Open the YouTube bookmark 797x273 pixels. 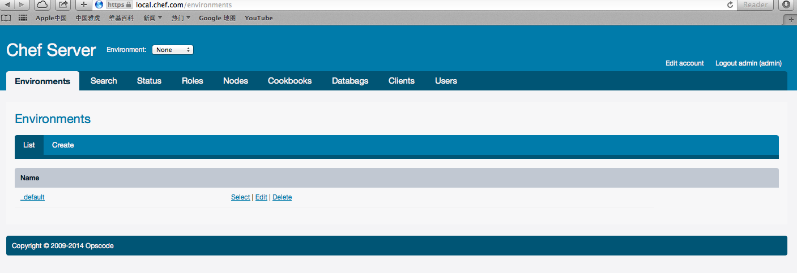tap(259, 18)
